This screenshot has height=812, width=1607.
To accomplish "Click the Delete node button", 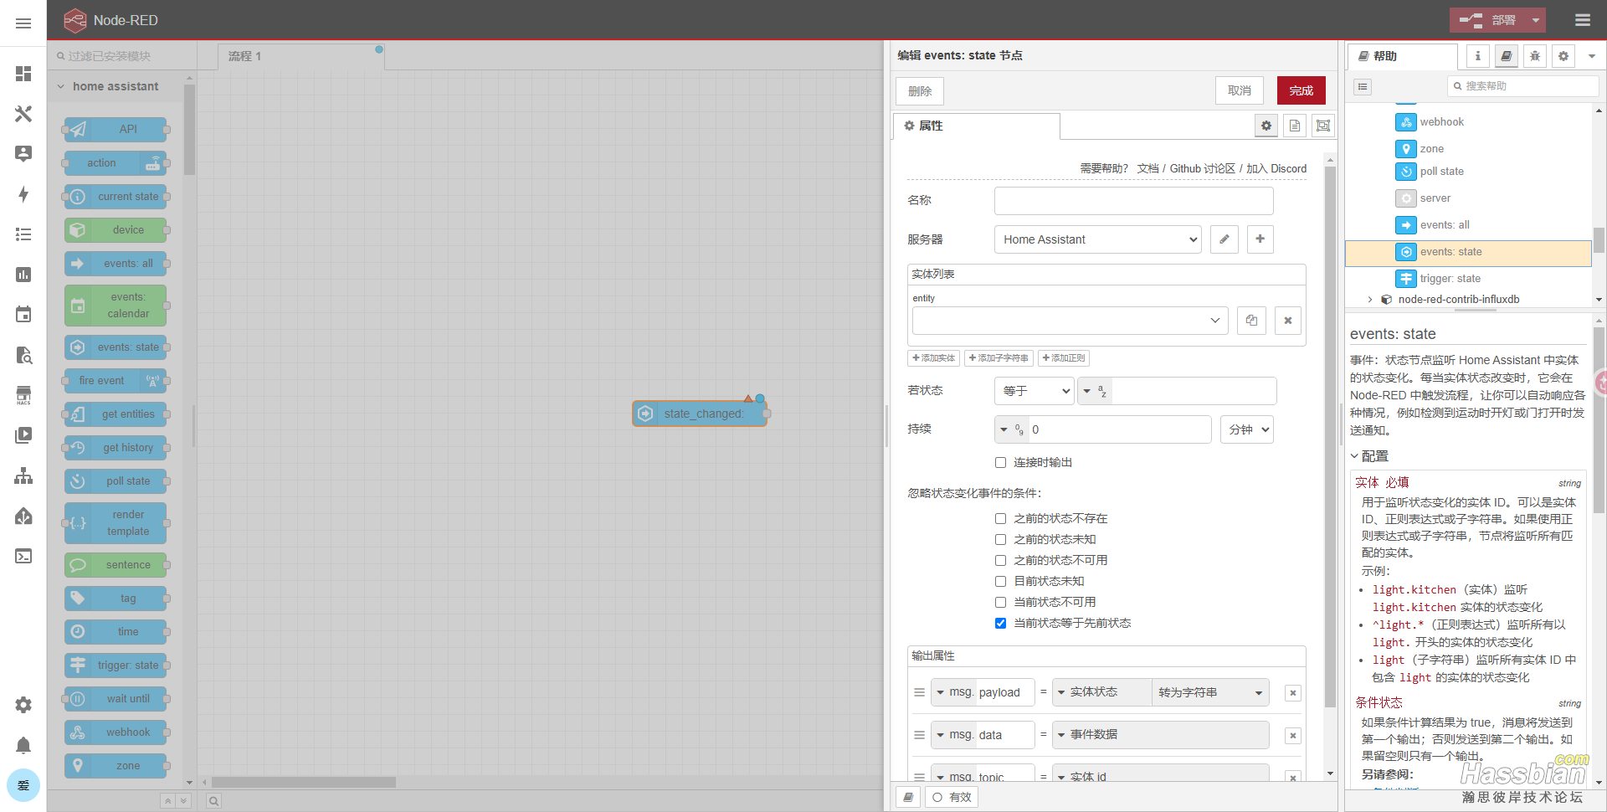I will (920, 91).
